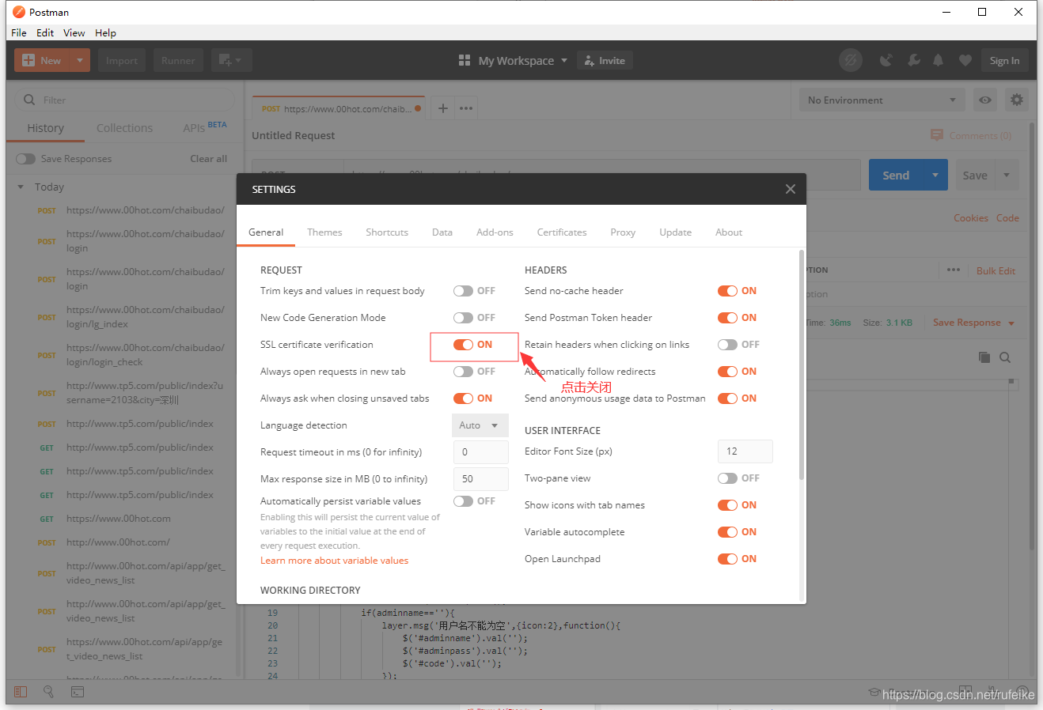Turn on New Code Generation Mode

463,318
